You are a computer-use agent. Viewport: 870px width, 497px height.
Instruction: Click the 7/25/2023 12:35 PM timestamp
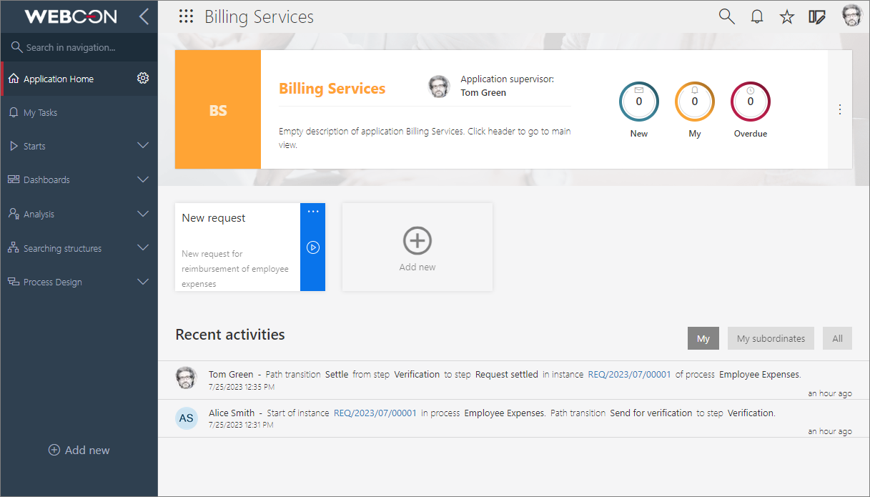[x=242, y=387]
